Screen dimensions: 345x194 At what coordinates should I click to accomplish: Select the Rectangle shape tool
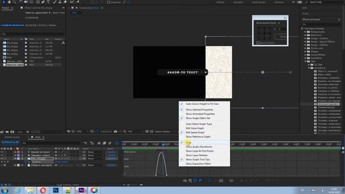pyautogui.click(x=38, y=2)
